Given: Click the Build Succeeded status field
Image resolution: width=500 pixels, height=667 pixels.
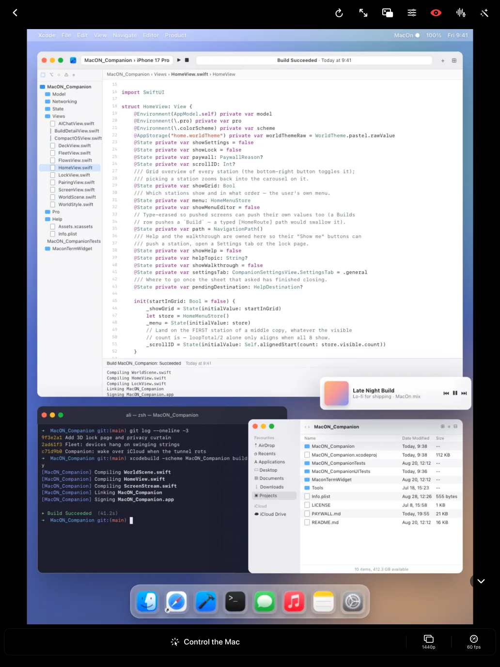Looking at the screenshot, I should tap(314, 60).
